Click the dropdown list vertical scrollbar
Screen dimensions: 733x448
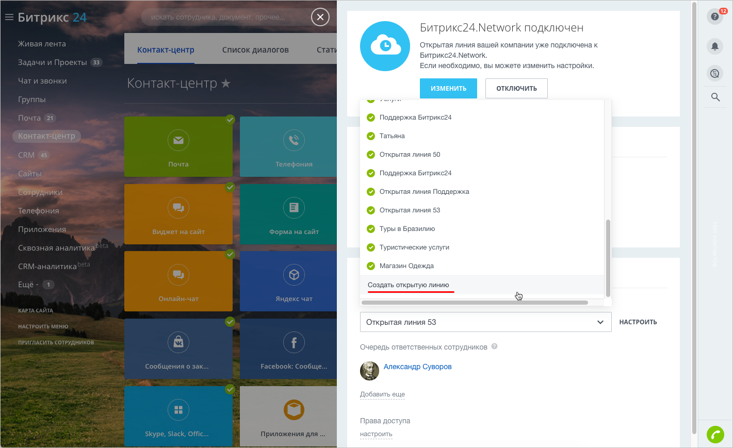tap(608, 258)
